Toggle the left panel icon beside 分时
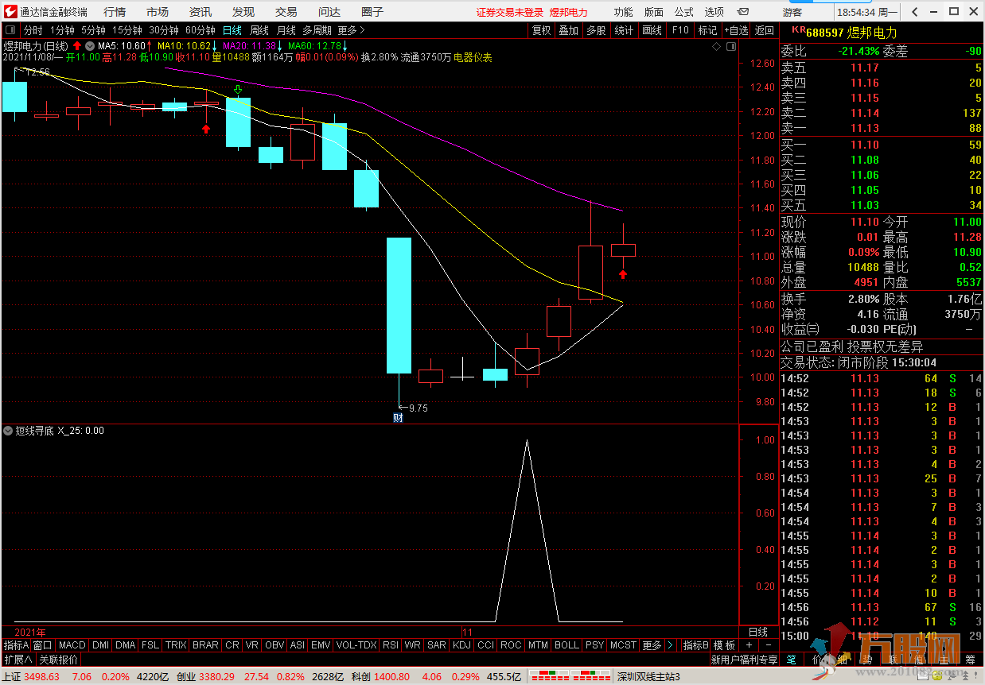The height and width of the screenshot is (685, 985). point(12,30)
